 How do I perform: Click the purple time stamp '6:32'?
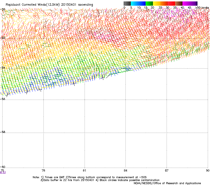(x=3, y=173)
